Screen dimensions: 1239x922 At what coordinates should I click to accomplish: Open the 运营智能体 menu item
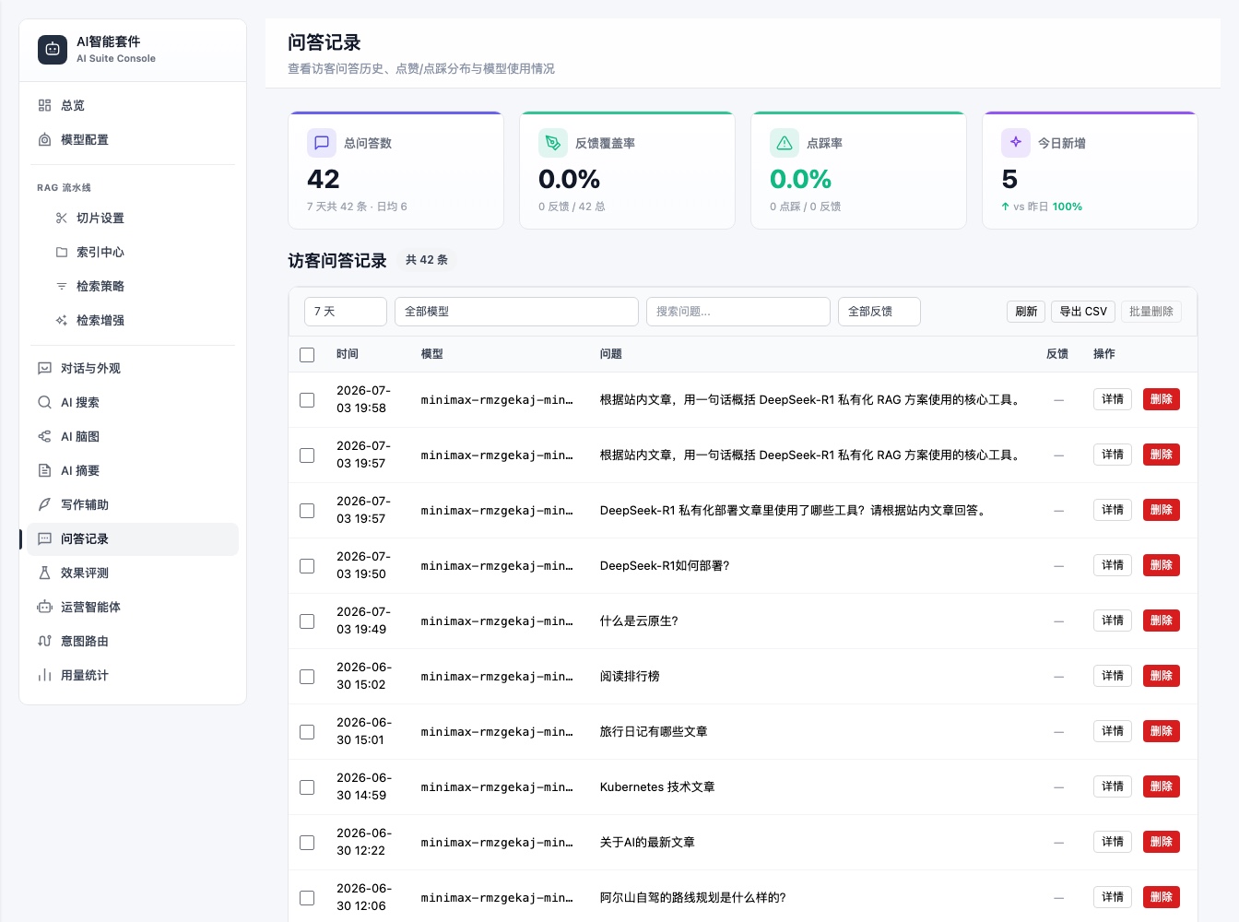(133, 607)
